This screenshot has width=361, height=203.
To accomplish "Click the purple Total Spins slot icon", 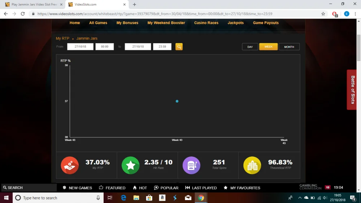I will click(191, 165).
